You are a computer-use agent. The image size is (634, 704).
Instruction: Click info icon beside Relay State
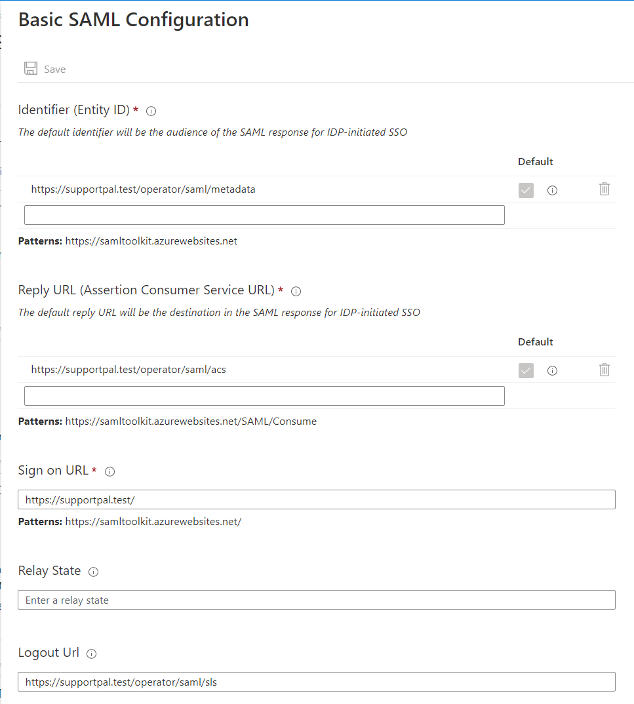(x=93, y=572)
